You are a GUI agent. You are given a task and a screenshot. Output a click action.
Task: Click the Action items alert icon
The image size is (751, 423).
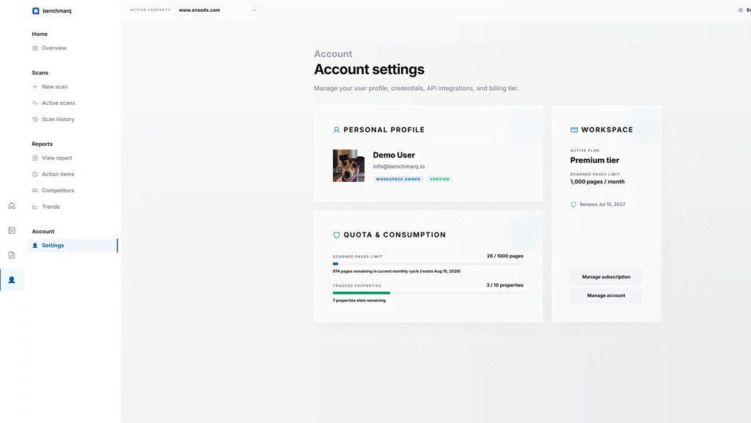(35, 174)
